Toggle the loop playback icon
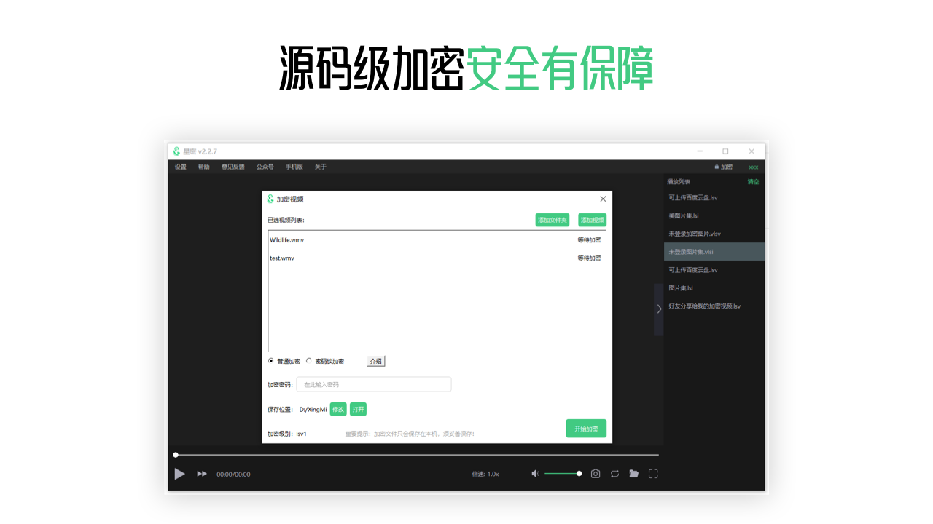Screen dimensions: 933x524 click(614, 474)
